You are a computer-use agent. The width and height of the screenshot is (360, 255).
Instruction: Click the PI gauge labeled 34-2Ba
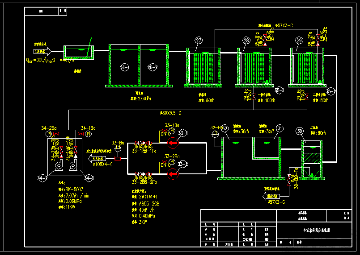pyautogui.click(x=49, y=134)
